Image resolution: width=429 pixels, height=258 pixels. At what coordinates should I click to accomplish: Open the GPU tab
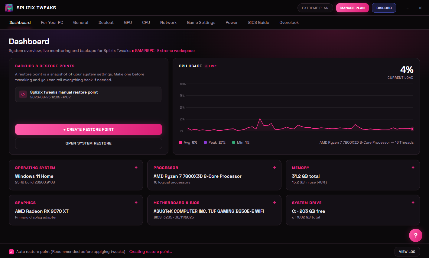click(128, 23)
